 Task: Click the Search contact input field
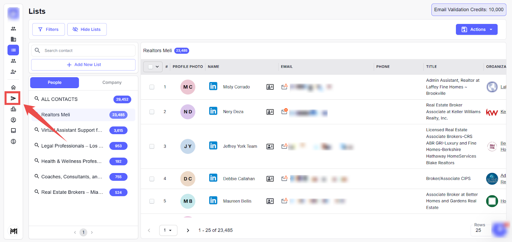(x=86, y=50)
